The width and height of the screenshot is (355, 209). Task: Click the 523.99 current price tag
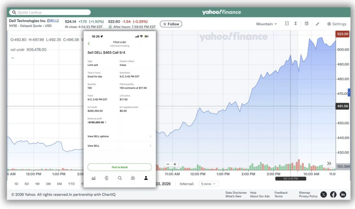pos(343,34)
